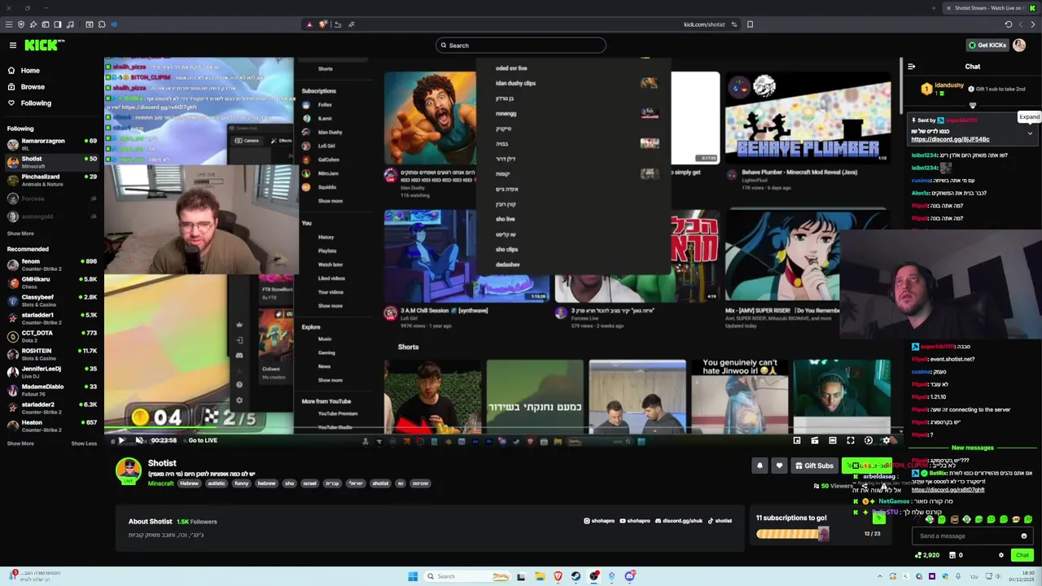Open Classybeef recommended channel
The height and width of the screenshot is (586, 1042).
click(x=51, y=300)
